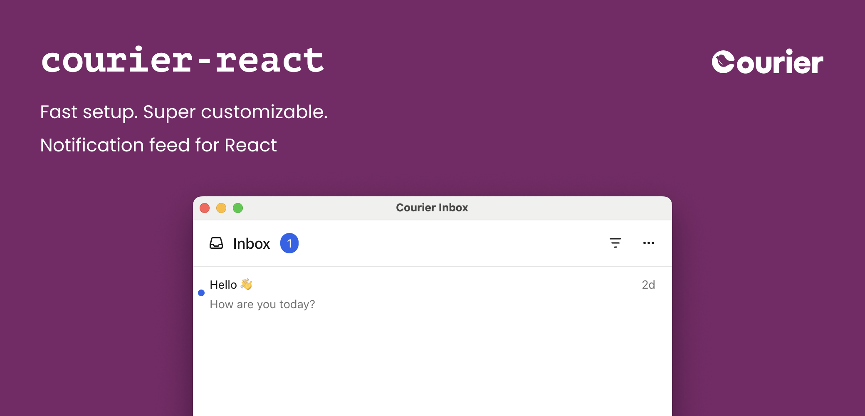Screen dimensions: 865x416
Task: Click the 'Courier Inbox' window title
Action: (432, 208)
